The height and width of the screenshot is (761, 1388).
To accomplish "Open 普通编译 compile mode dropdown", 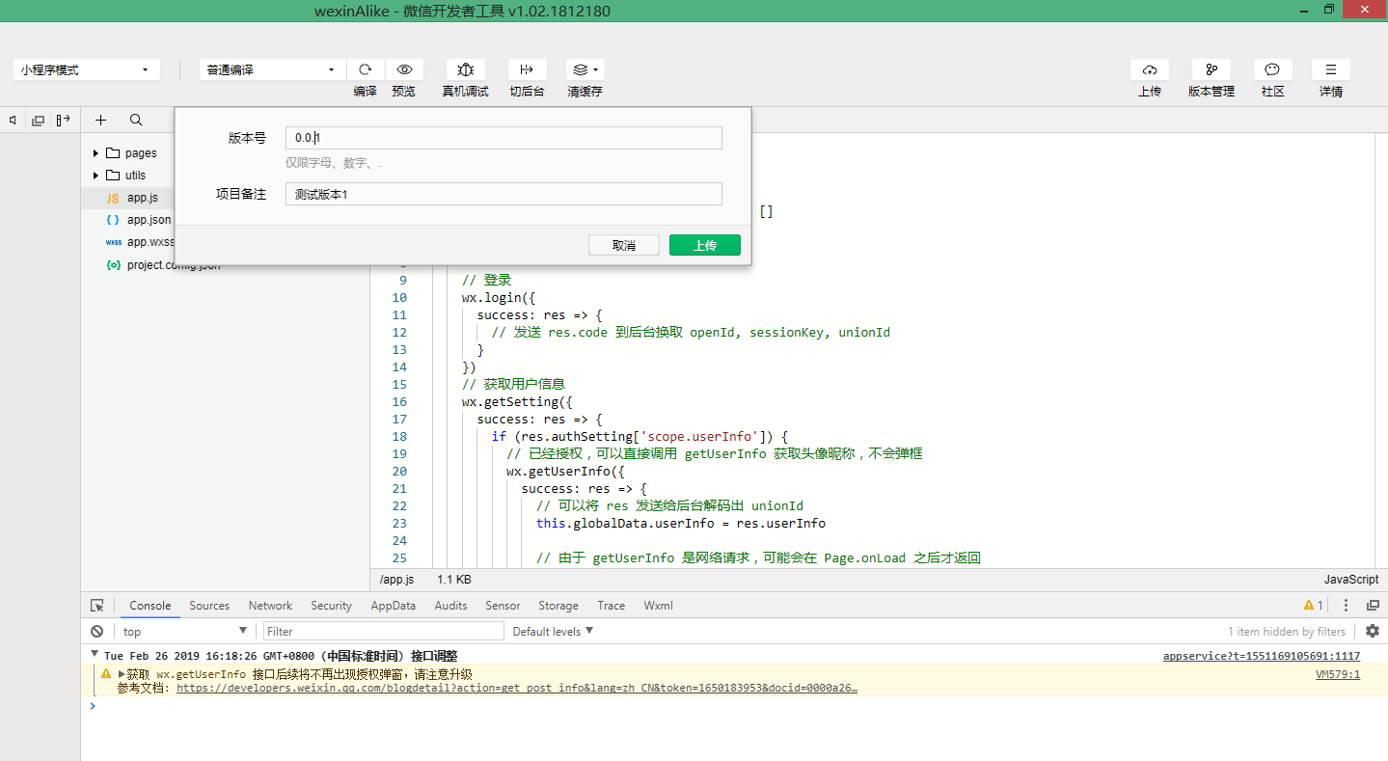I will click(273, 69).
